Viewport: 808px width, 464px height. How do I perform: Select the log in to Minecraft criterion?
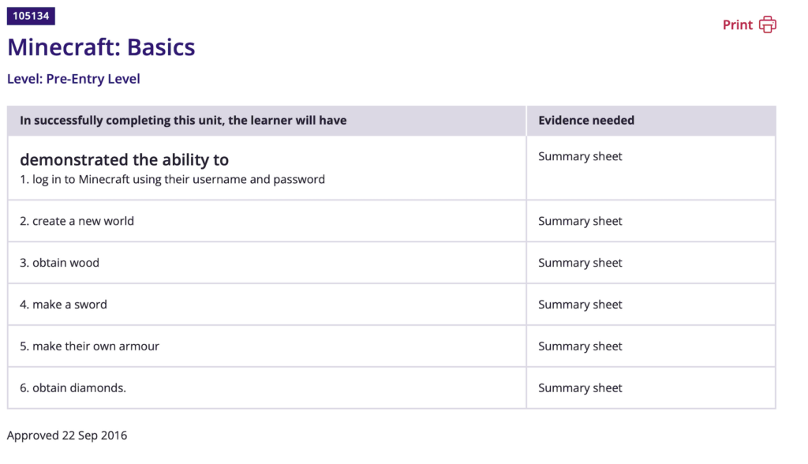pyautogui.click(x=172, y=180)
